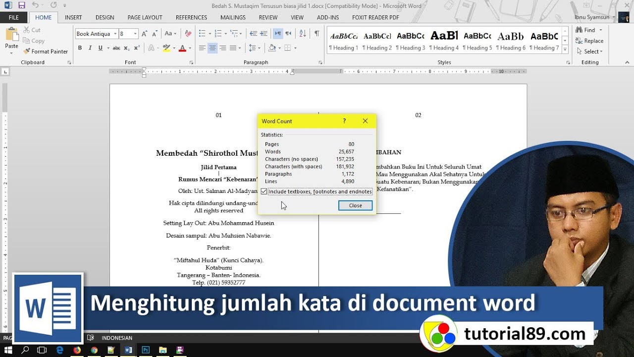Image resolution: width=634 pixels, height=357 pixels.
Task: Open the FILE tab
Action: pos(14,17)
